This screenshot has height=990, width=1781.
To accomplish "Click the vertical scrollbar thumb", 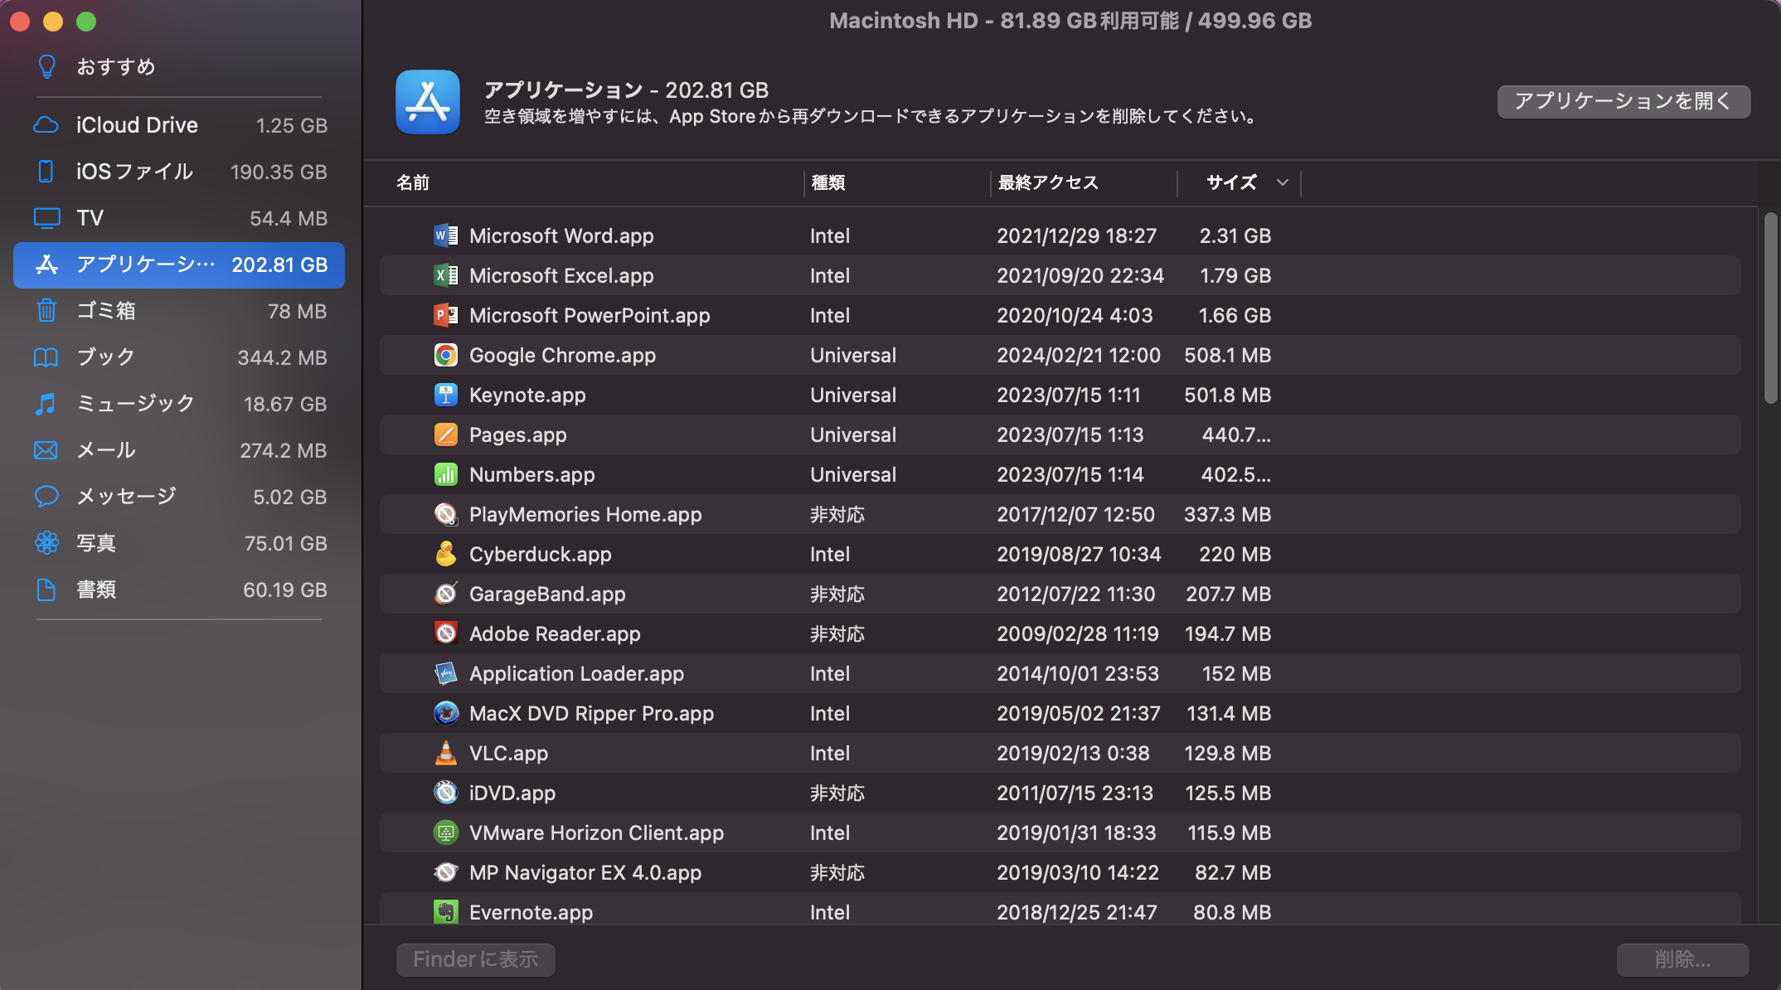I will coord(1770,308).
